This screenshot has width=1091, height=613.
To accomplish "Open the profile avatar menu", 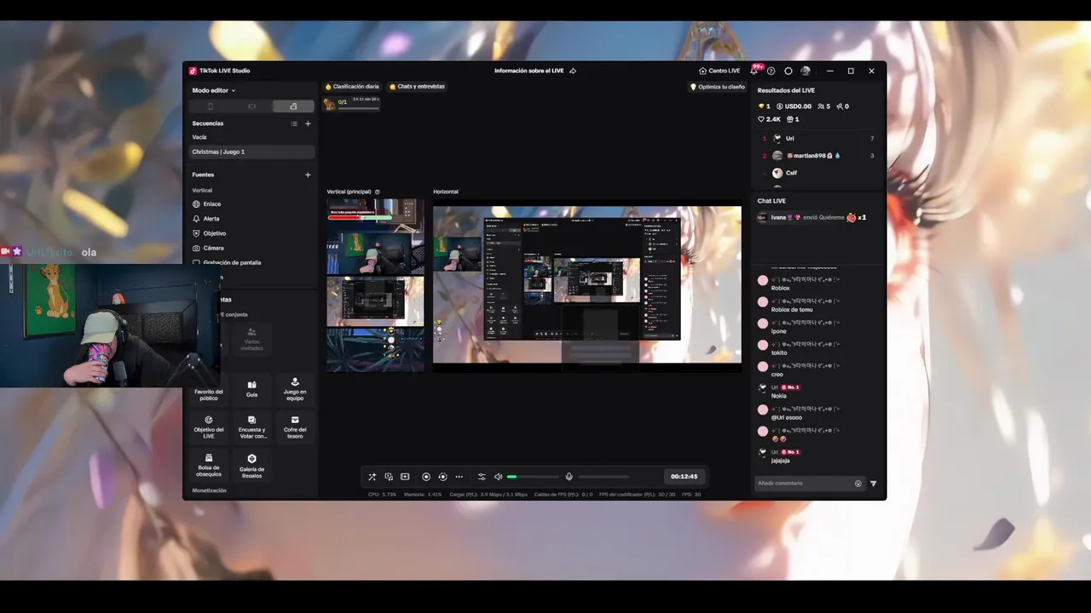I will coord(805,71).
